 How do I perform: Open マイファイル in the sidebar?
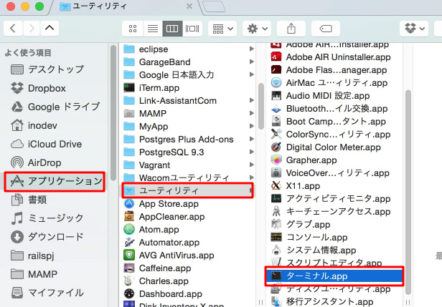(x=47, y=293)
